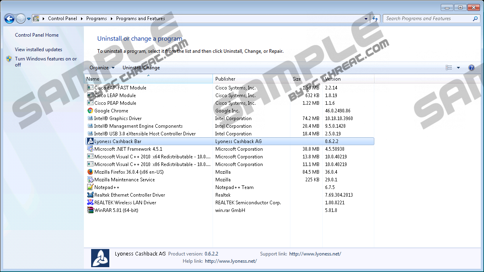
Task: Expand the view options dropdown arrow
Action: pos(458,68)
